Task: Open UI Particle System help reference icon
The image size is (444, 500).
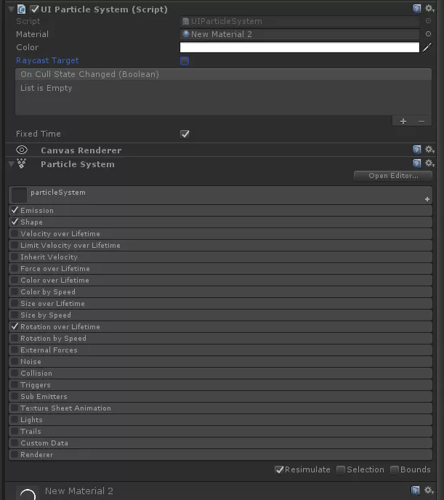Action: (417, 9)
